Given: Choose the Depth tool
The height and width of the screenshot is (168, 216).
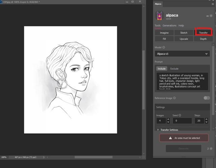Looking at the screenshot, I should point(203,39).
